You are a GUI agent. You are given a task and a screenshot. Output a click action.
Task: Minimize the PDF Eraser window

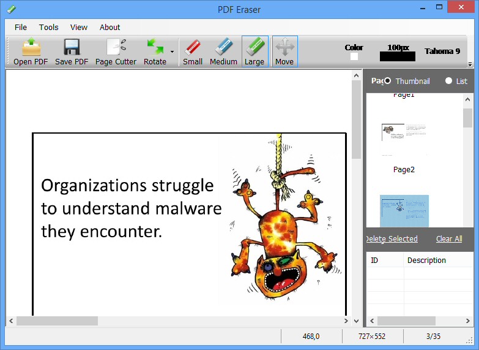(x=423, y=7)
